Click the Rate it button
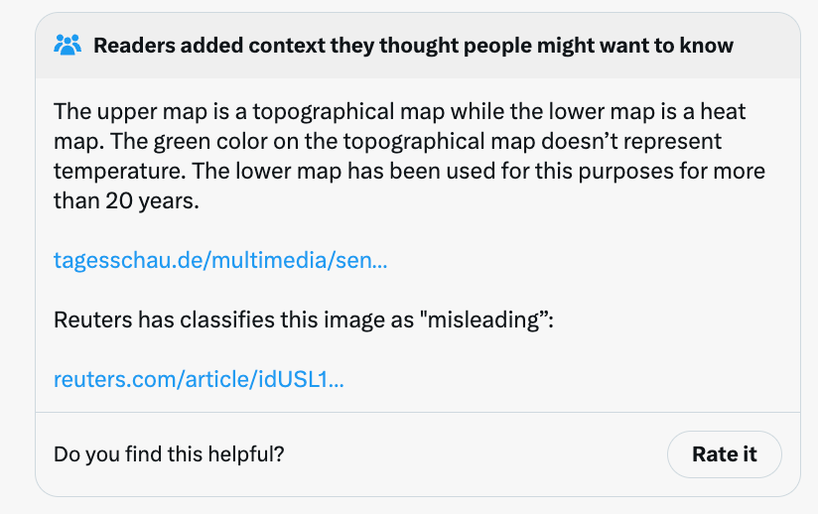818x514 pixels. (724, 454)
